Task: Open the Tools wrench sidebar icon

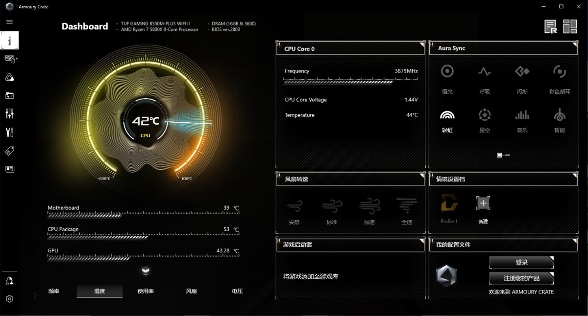Action: pos(9,132)
